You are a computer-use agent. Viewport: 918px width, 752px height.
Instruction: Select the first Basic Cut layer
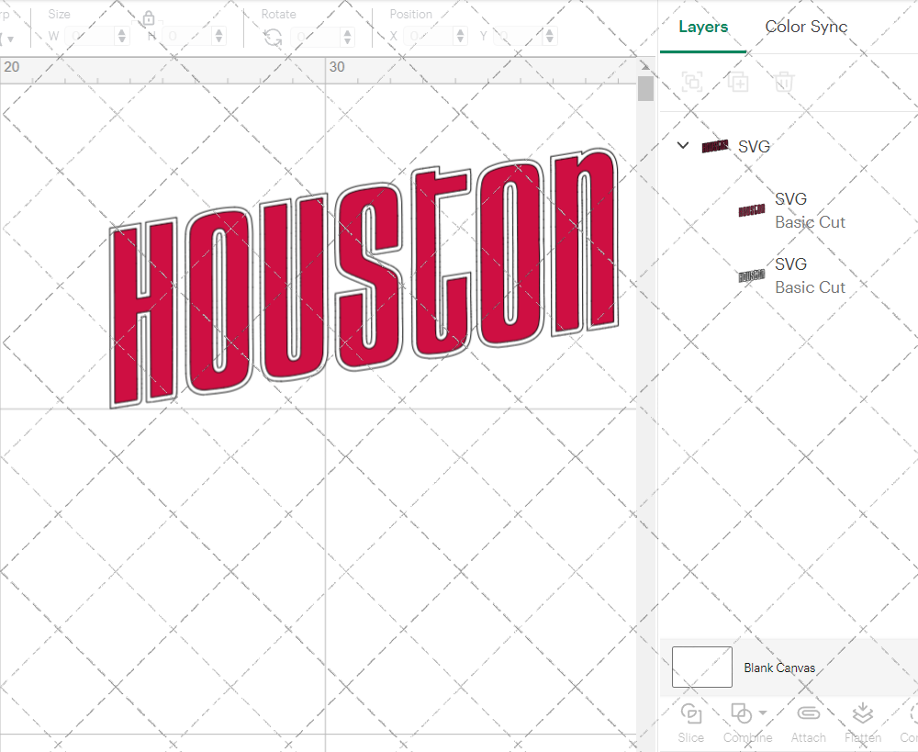(x=811, y=210)
